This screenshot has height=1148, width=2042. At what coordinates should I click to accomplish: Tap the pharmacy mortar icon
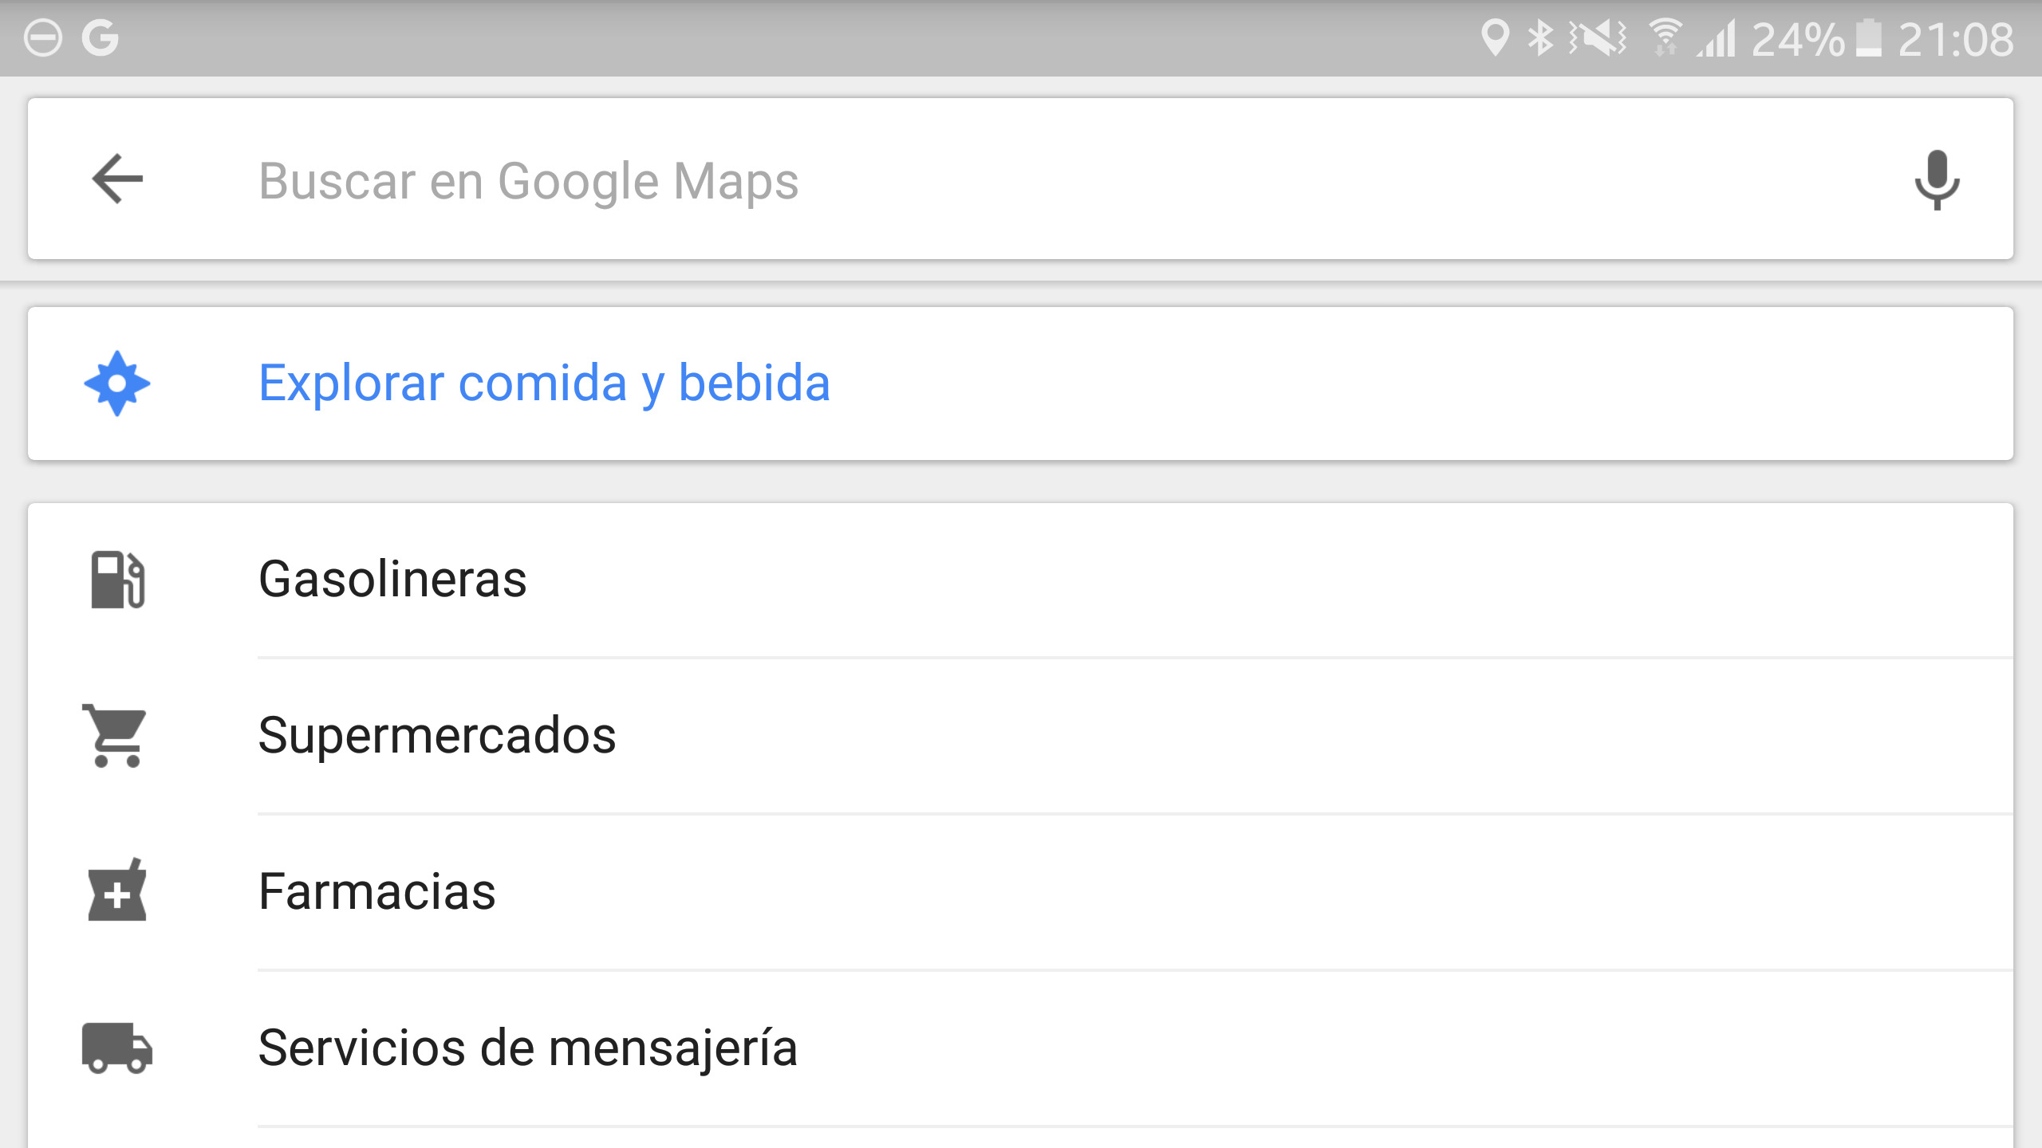coord(117,890)
